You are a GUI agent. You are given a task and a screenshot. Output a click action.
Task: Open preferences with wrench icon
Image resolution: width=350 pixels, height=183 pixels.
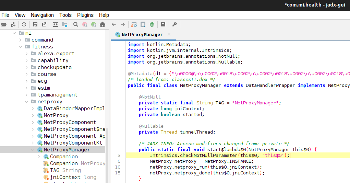(174, 25)
